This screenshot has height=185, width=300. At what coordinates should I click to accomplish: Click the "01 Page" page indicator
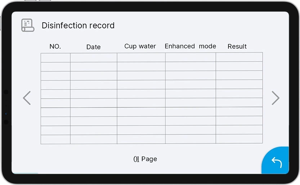point(145,159)
